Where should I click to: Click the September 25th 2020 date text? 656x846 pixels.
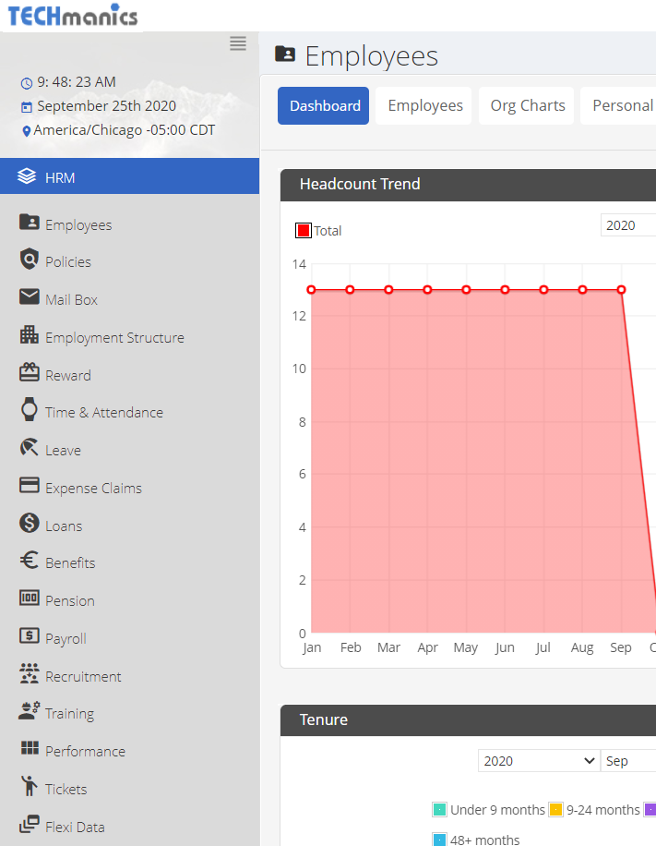(x=107, y=105)
